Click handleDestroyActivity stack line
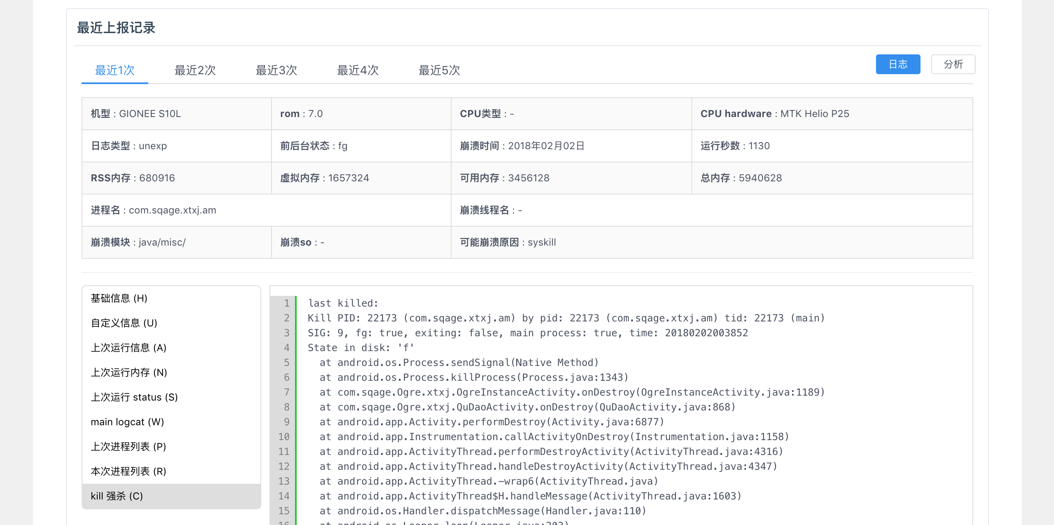 tap(548, 466)
